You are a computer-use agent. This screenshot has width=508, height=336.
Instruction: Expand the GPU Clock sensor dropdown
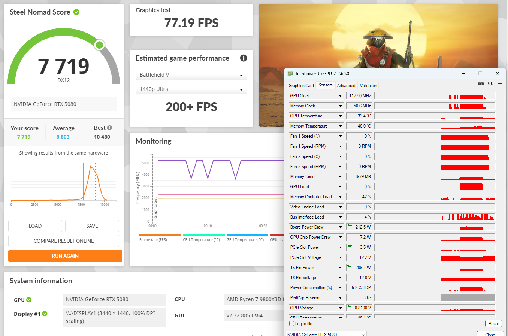click(340, 96)
